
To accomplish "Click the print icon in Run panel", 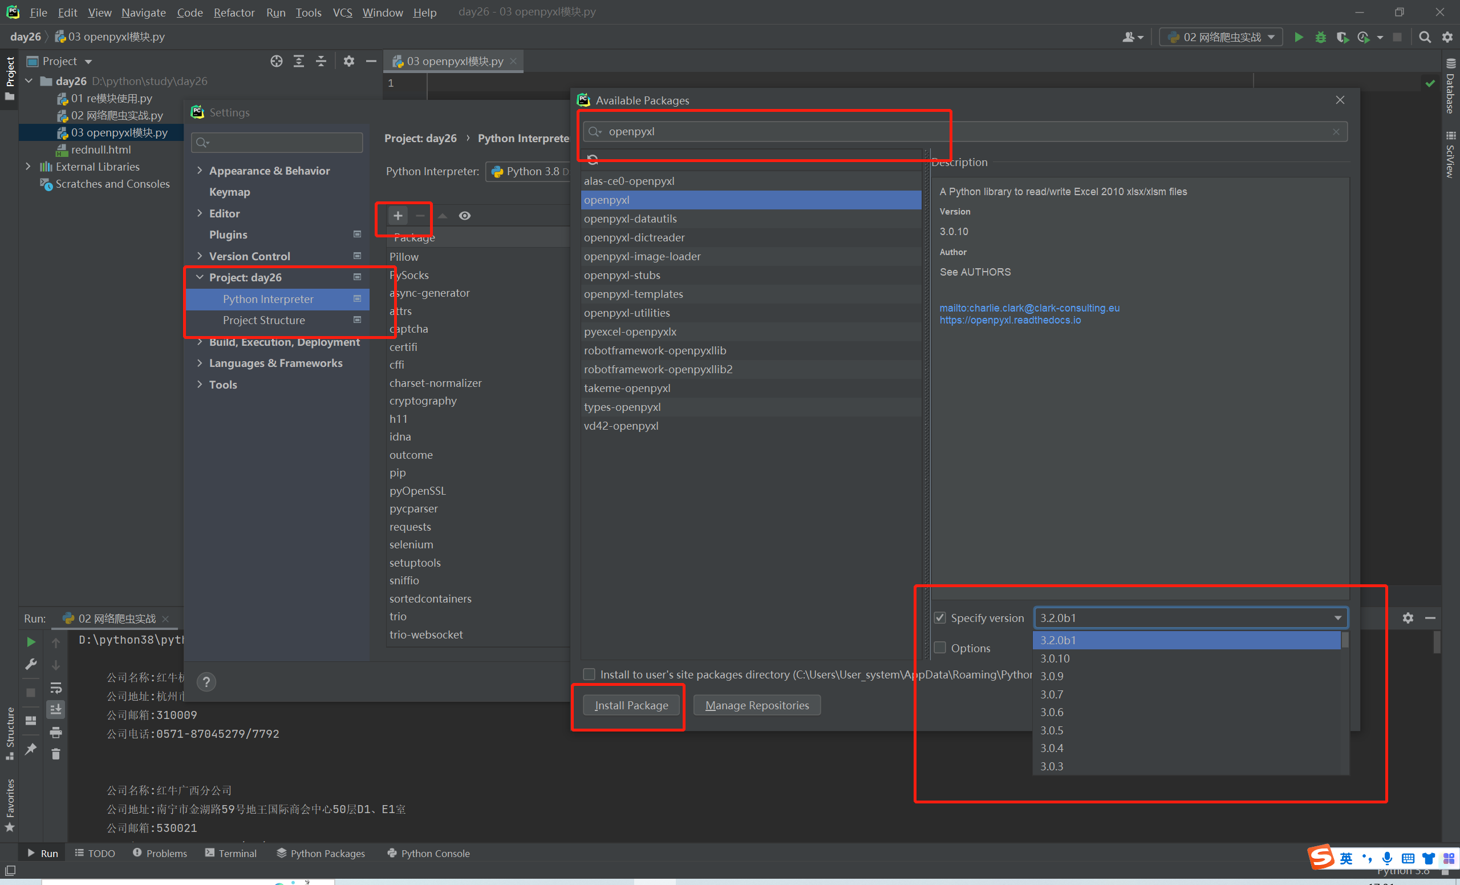I will click(x=56, y=732).
